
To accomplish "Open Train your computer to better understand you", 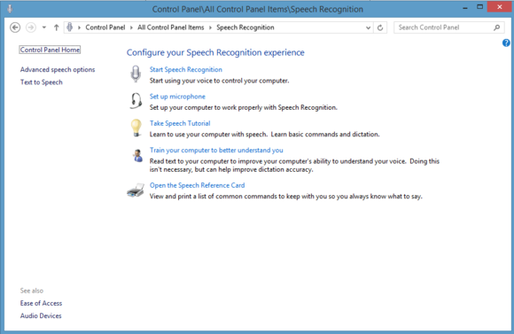I will [216, 150].
